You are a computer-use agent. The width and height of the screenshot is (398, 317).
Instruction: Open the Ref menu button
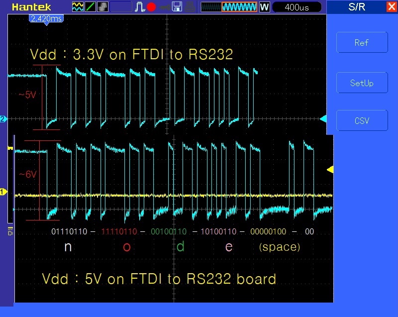click(362, 42)
